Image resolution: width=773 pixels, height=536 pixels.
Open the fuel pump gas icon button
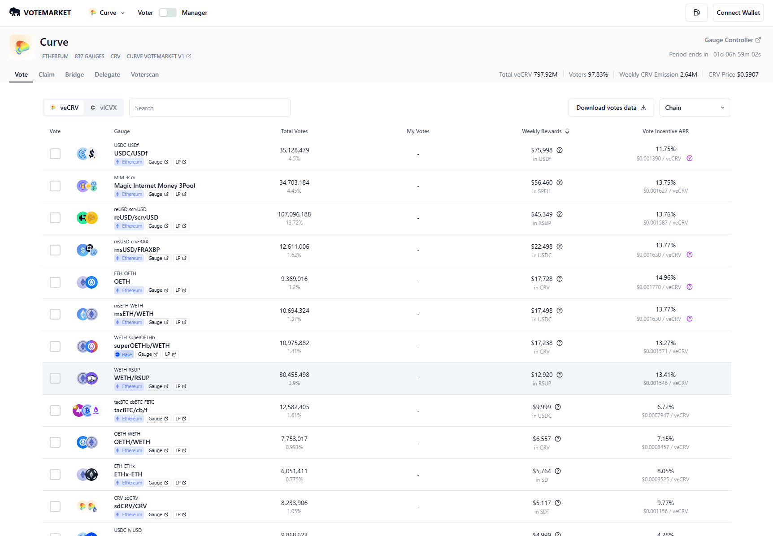[x=696, y=13]
